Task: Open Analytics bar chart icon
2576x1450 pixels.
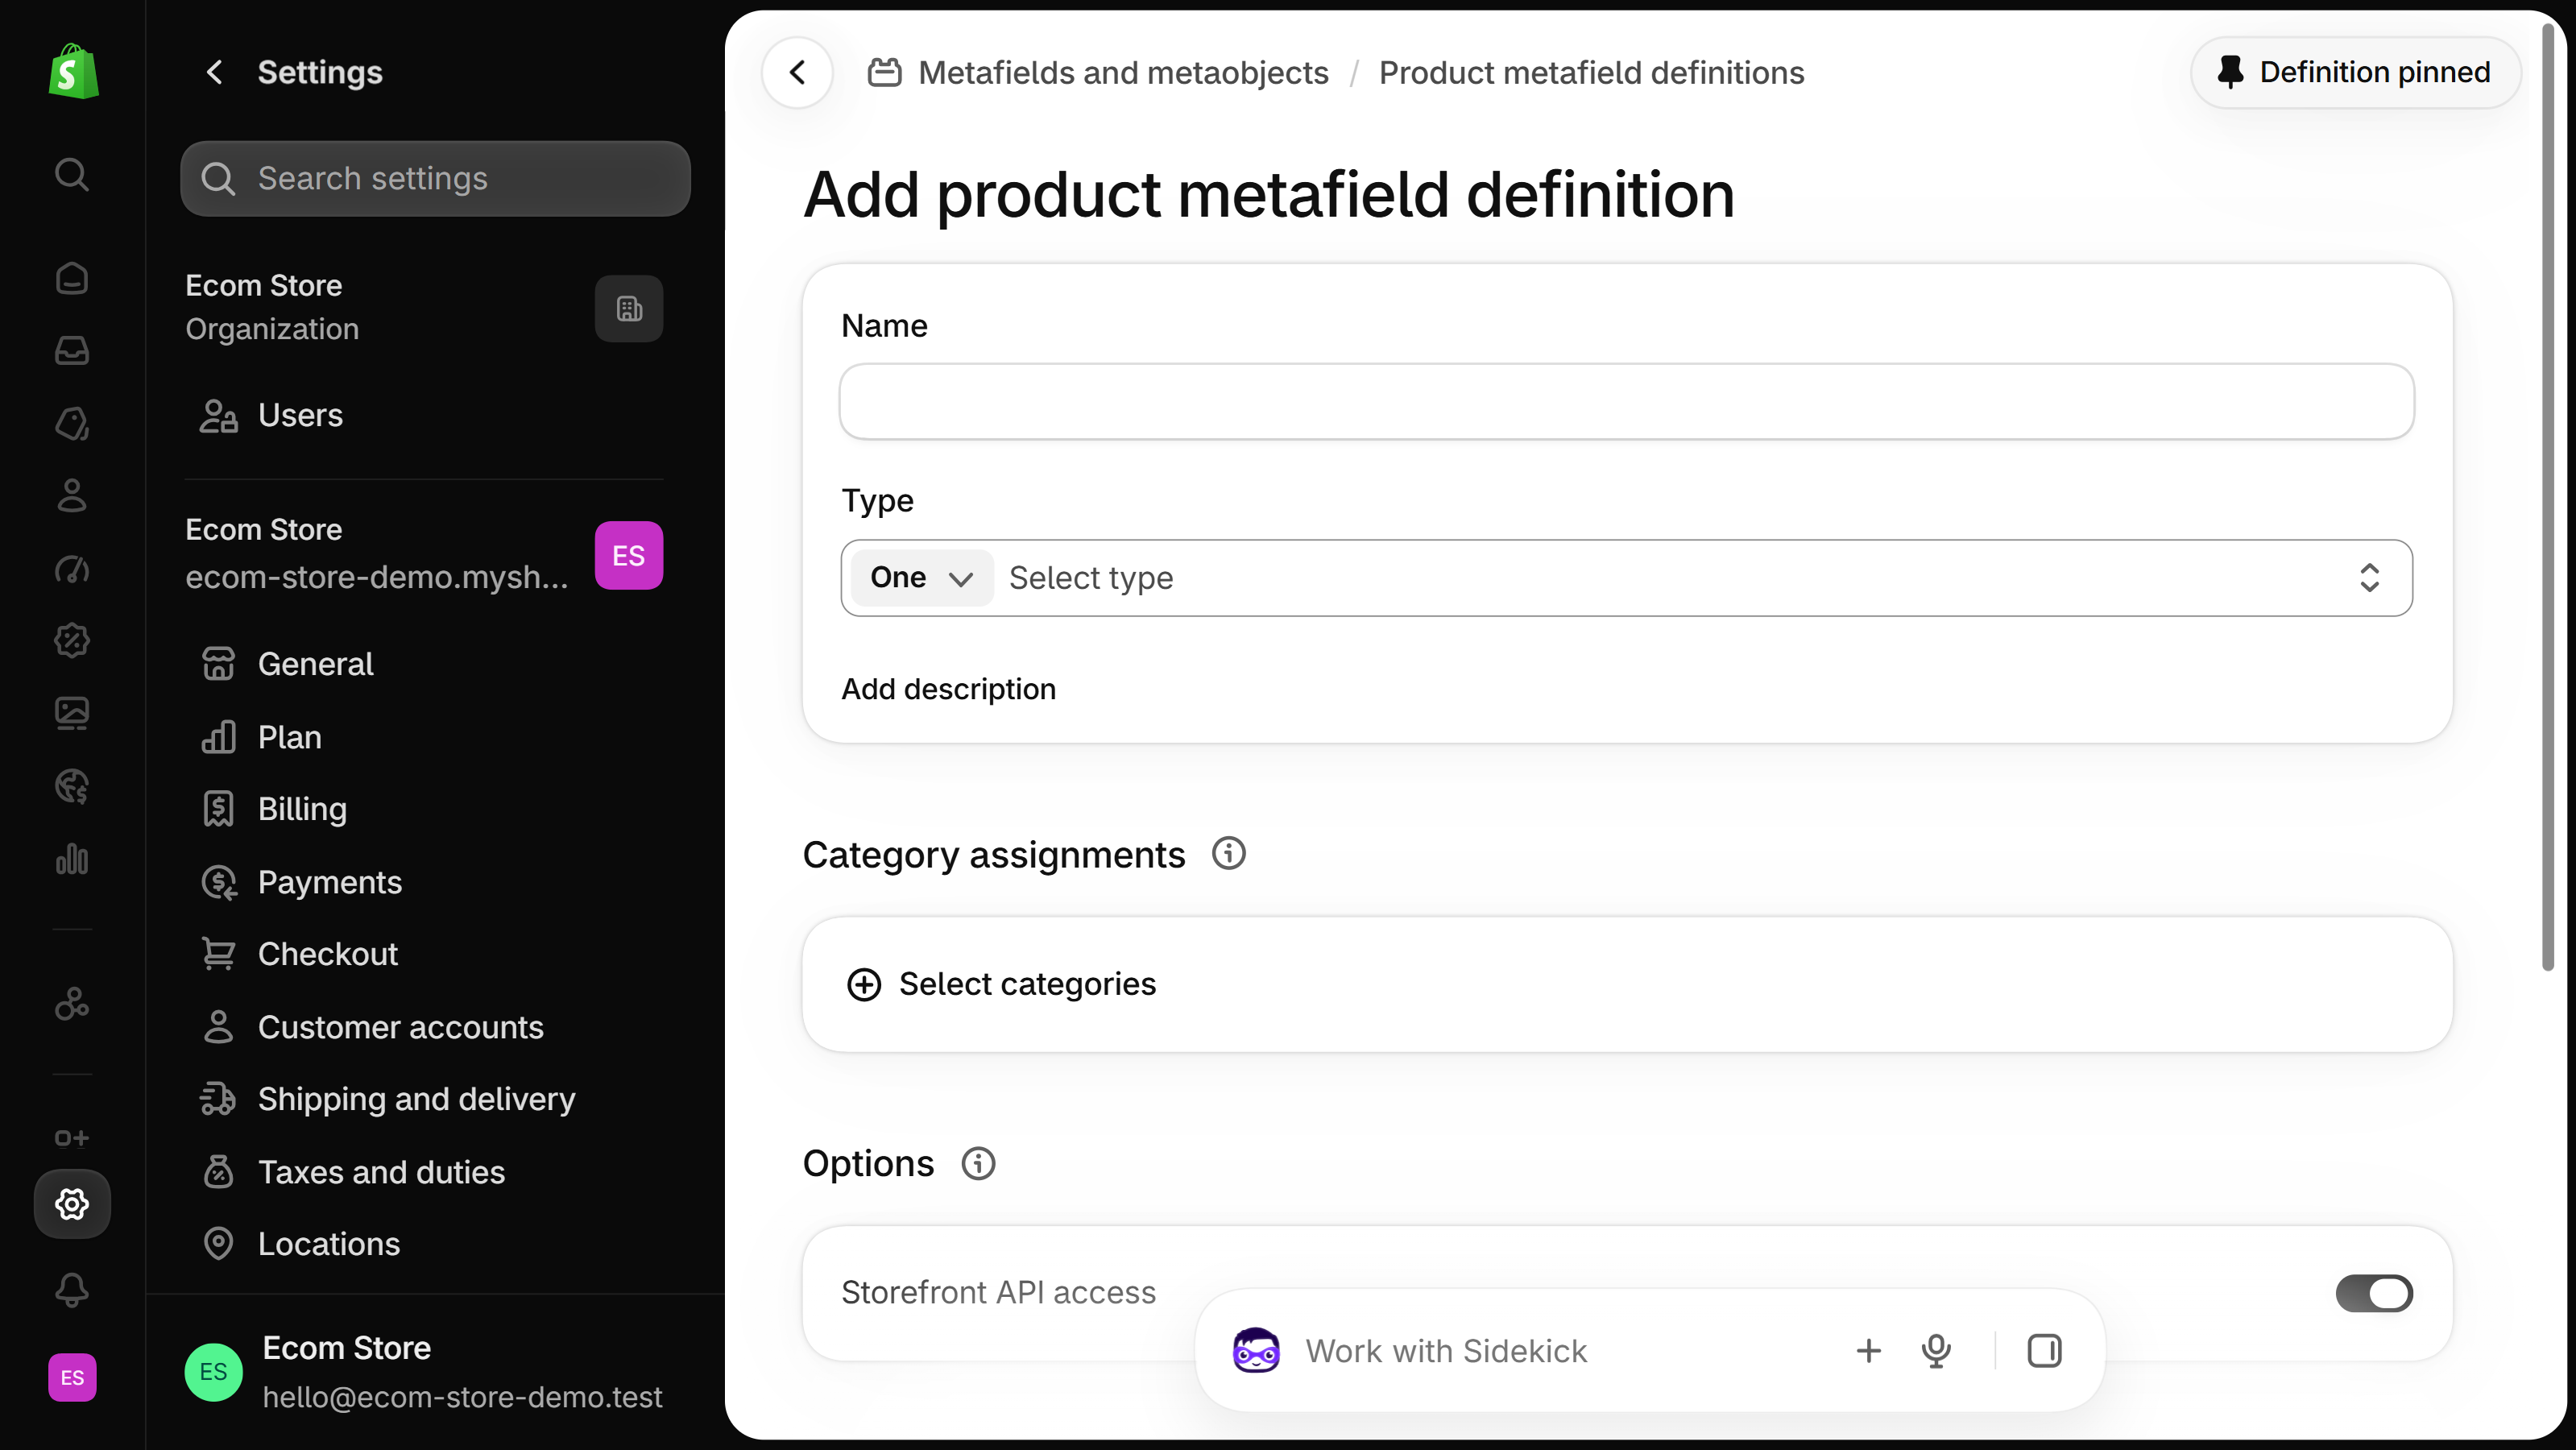Action: pyautogui.click(x=72, y=858)
